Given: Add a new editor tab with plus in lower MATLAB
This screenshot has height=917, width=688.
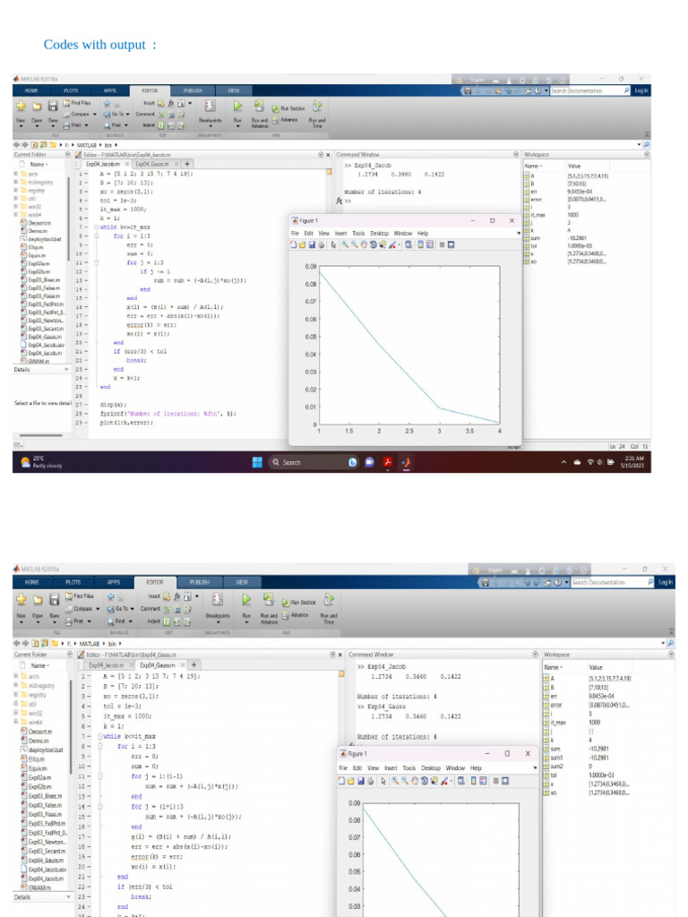Looking at the screenshot, I should tap(193, 665).
